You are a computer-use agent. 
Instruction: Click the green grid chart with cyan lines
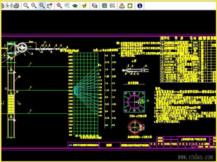pos(86,94)
